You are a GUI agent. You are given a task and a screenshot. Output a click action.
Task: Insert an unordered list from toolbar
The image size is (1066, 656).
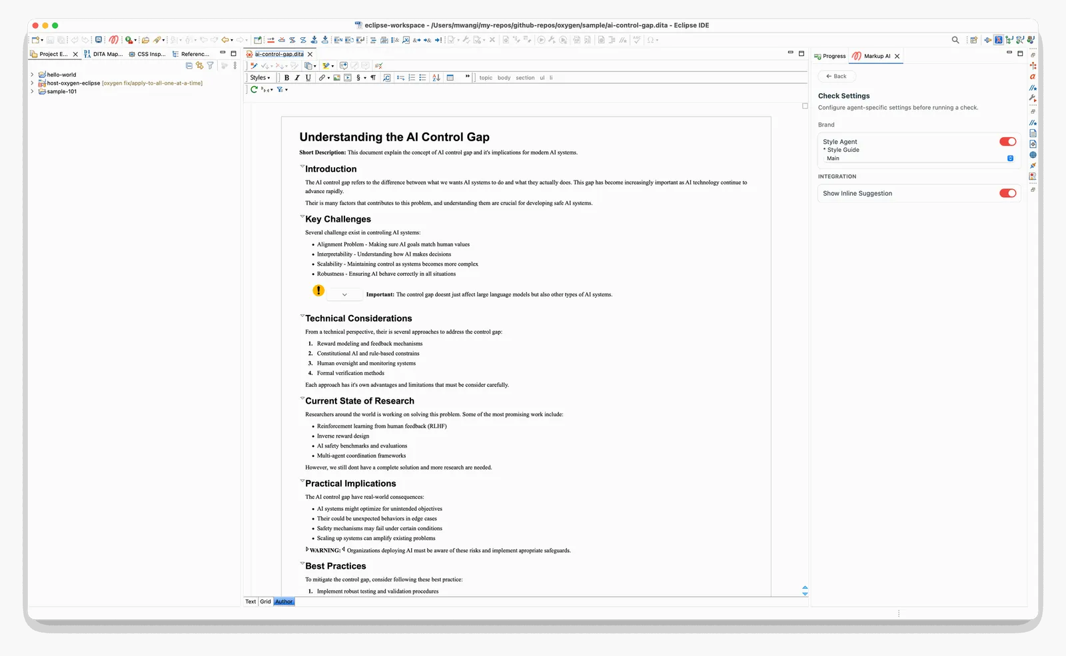click(422, 78)
